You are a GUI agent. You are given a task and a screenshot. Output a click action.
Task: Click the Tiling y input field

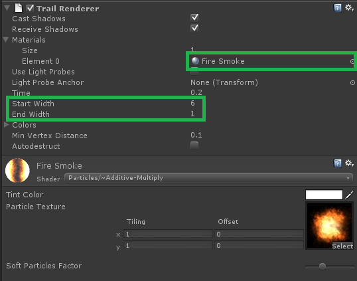pyautogui.click(x=168, y=245)
